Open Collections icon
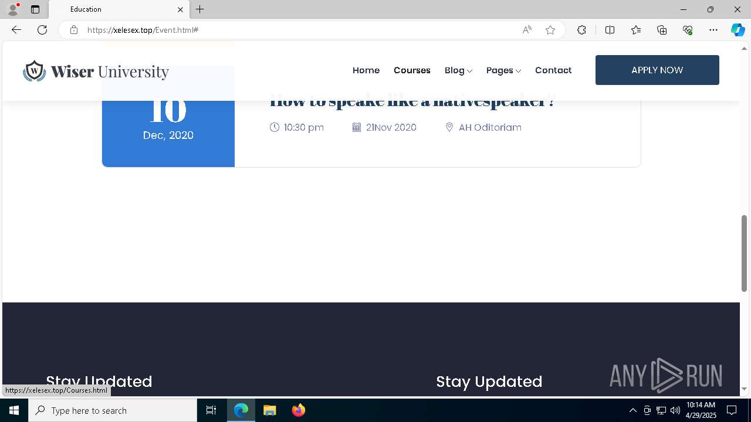The width and height of the screenshot is (751, 422). click(662, 30)
